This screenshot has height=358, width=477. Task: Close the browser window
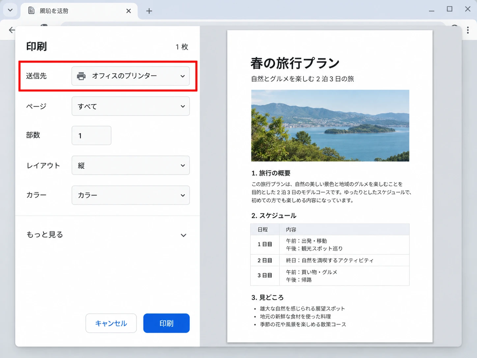click(x=468, y=9)
